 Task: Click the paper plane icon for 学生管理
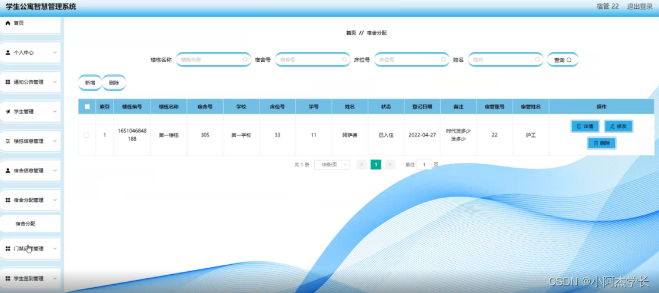8,112
